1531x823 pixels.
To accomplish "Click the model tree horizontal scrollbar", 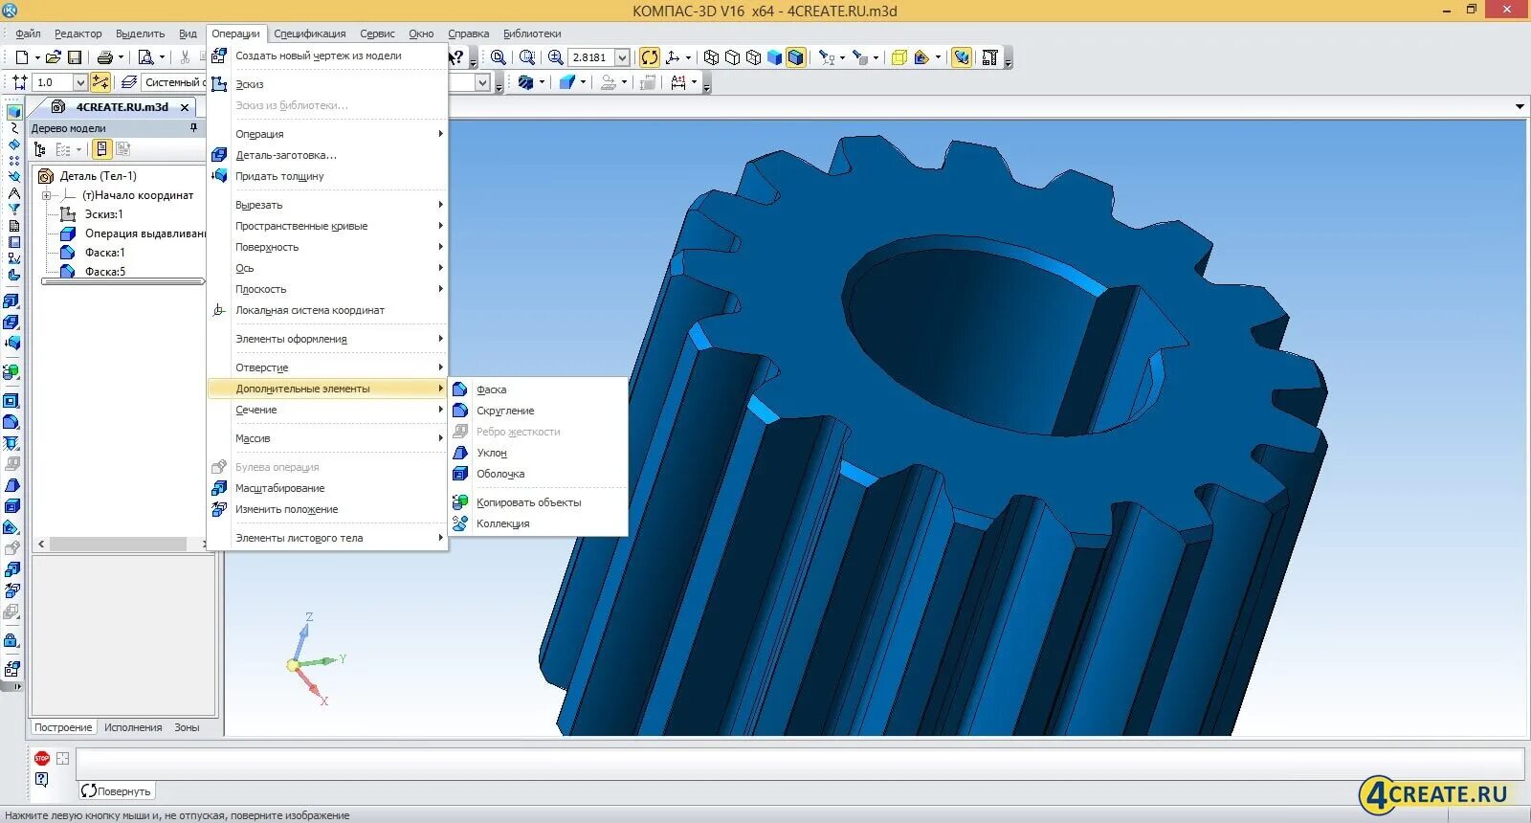I will point(119,544).
